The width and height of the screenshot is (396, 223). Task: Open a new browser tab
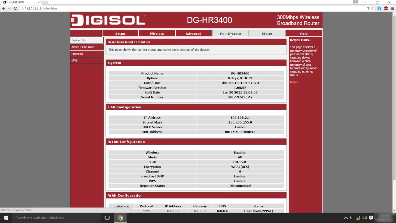coord(45,2)
